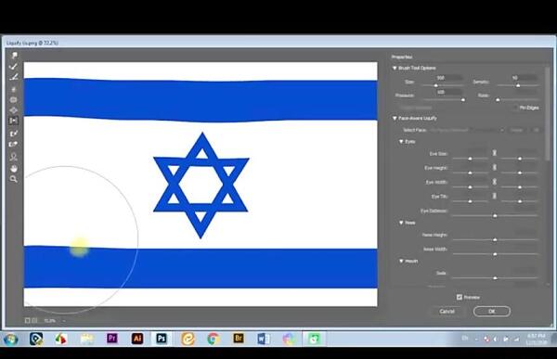Click the Density value input field
Viewport: 557px width, 359px height.
(525, 77)
